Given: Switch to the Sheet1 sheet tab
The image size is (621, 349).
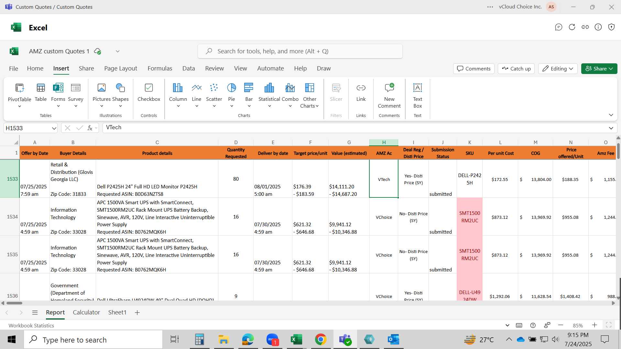Looking at the screenshot, I should click(x=117, y=312).
